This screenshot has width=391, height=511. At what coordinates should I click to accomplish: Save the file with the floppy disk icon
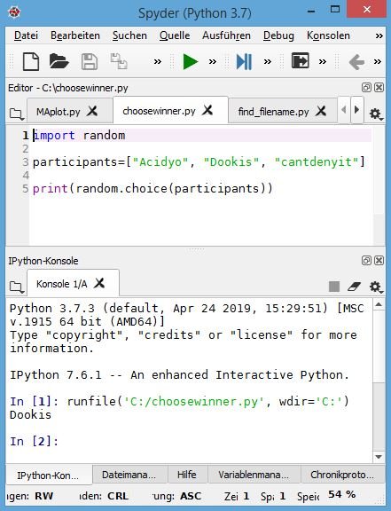90,61
